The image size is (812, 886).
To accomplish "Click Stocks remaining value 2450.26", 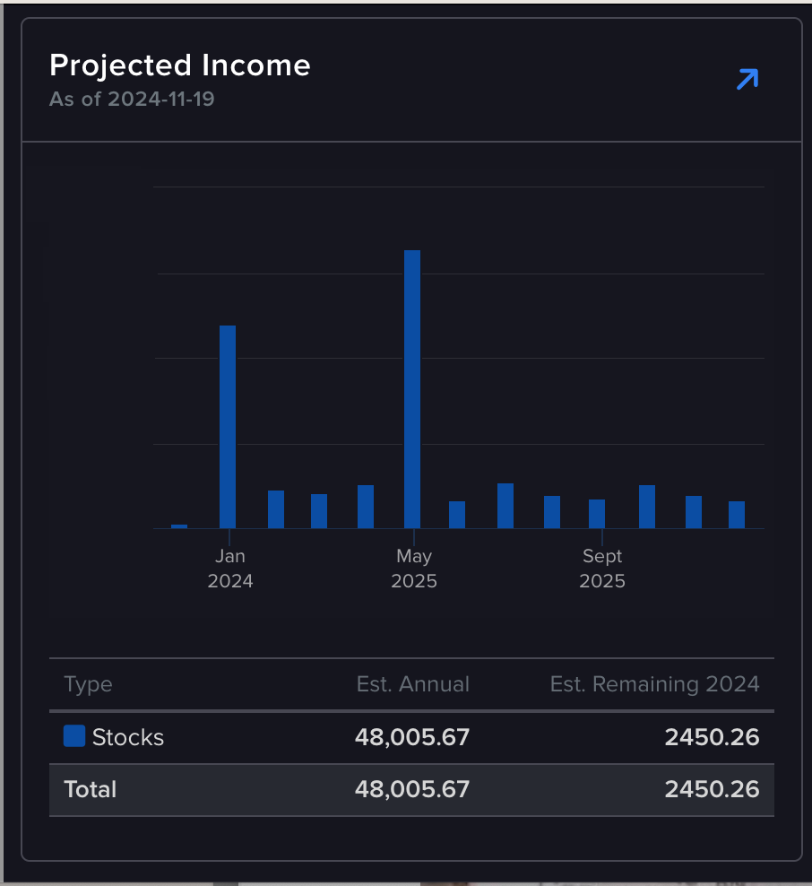I will [712, 737].
